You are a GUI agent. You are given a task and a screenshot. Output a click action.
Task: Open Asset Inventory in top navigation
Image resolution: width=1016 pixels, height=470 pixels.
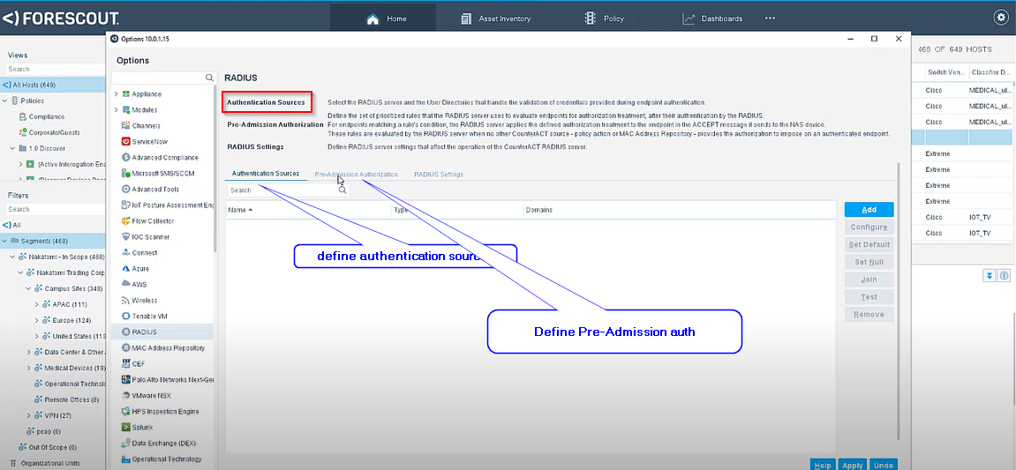pos(496,19)
